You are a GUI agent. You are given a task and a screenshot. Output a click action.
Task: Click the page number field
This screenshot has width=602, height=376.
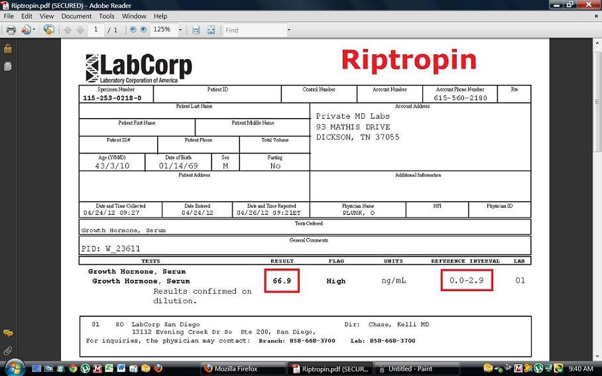95,30
